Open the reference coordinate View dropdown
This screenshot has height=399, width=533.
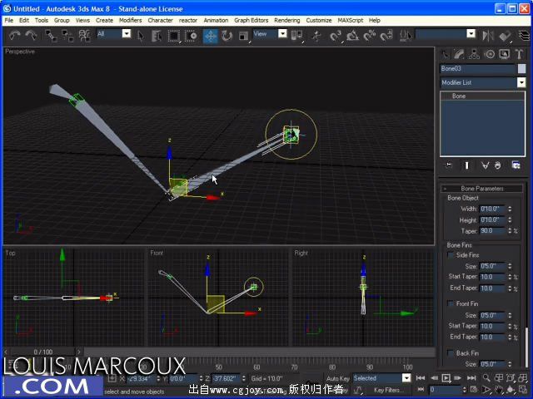click(282, 33)
